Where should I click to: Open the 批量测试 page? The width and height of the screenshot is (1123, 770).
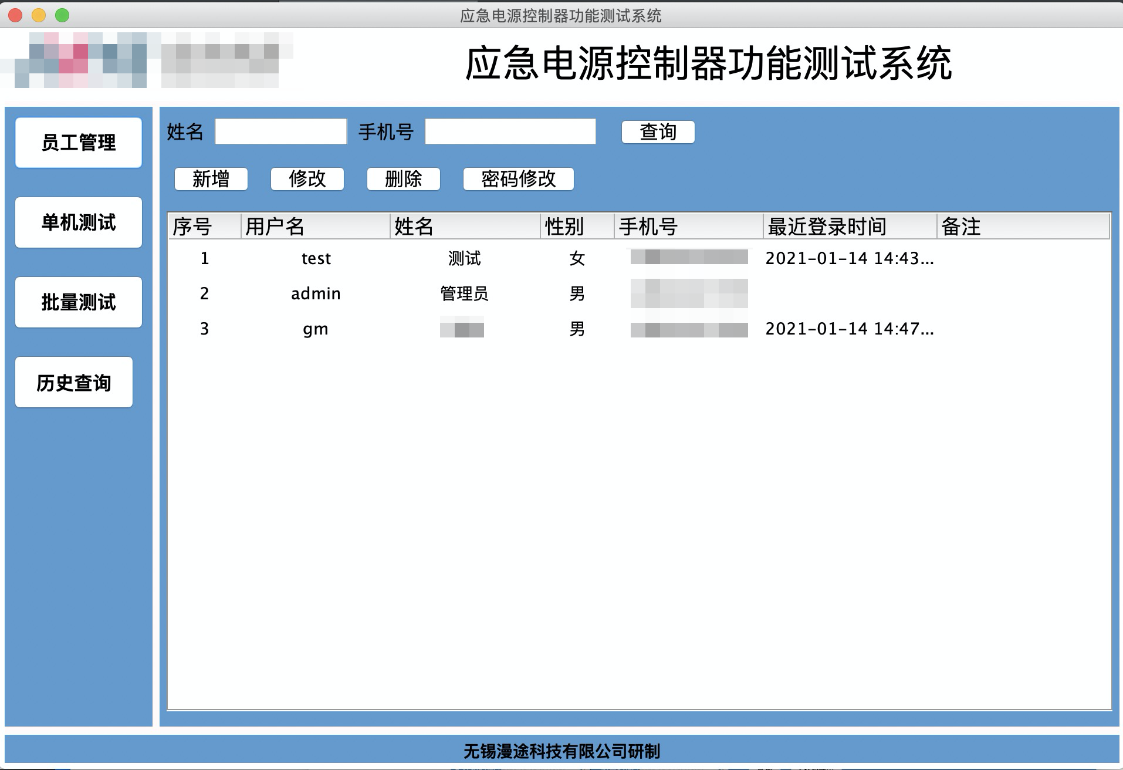79,302
